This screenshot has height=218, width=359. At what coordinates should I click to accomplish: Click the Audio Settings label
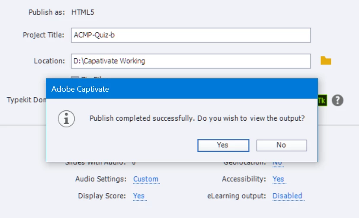coord(101,179)
